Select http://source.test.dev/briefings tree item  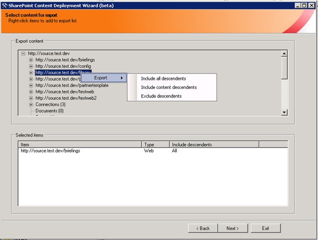coord(65,60)
